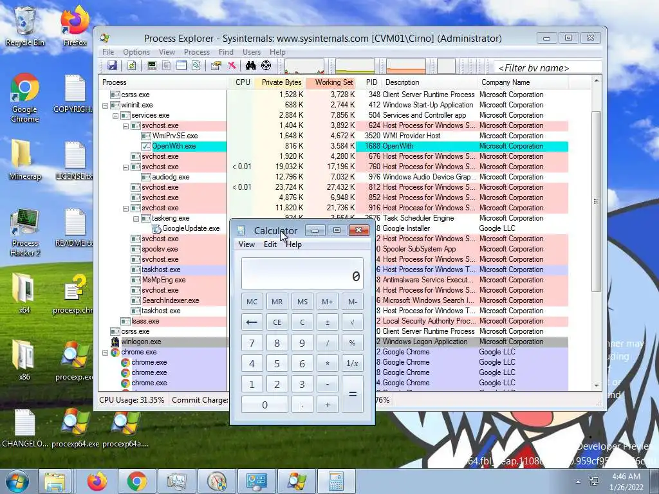The image size is (659, 494).
Task: Select the Minecrap folder on the desktop
Action: tap(24, 160)
